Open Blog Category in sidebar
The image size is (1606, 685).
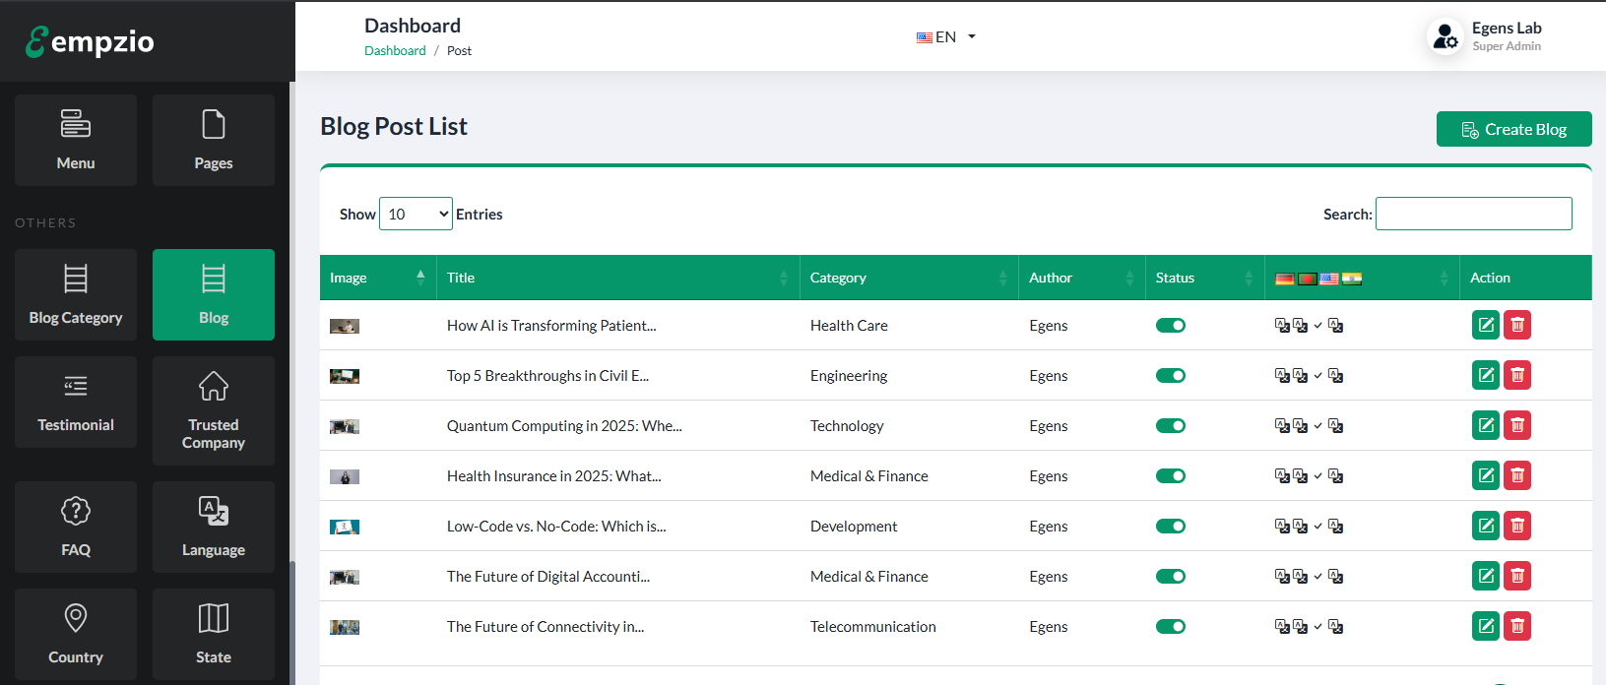pyautogui.click(x=76, y=294)
